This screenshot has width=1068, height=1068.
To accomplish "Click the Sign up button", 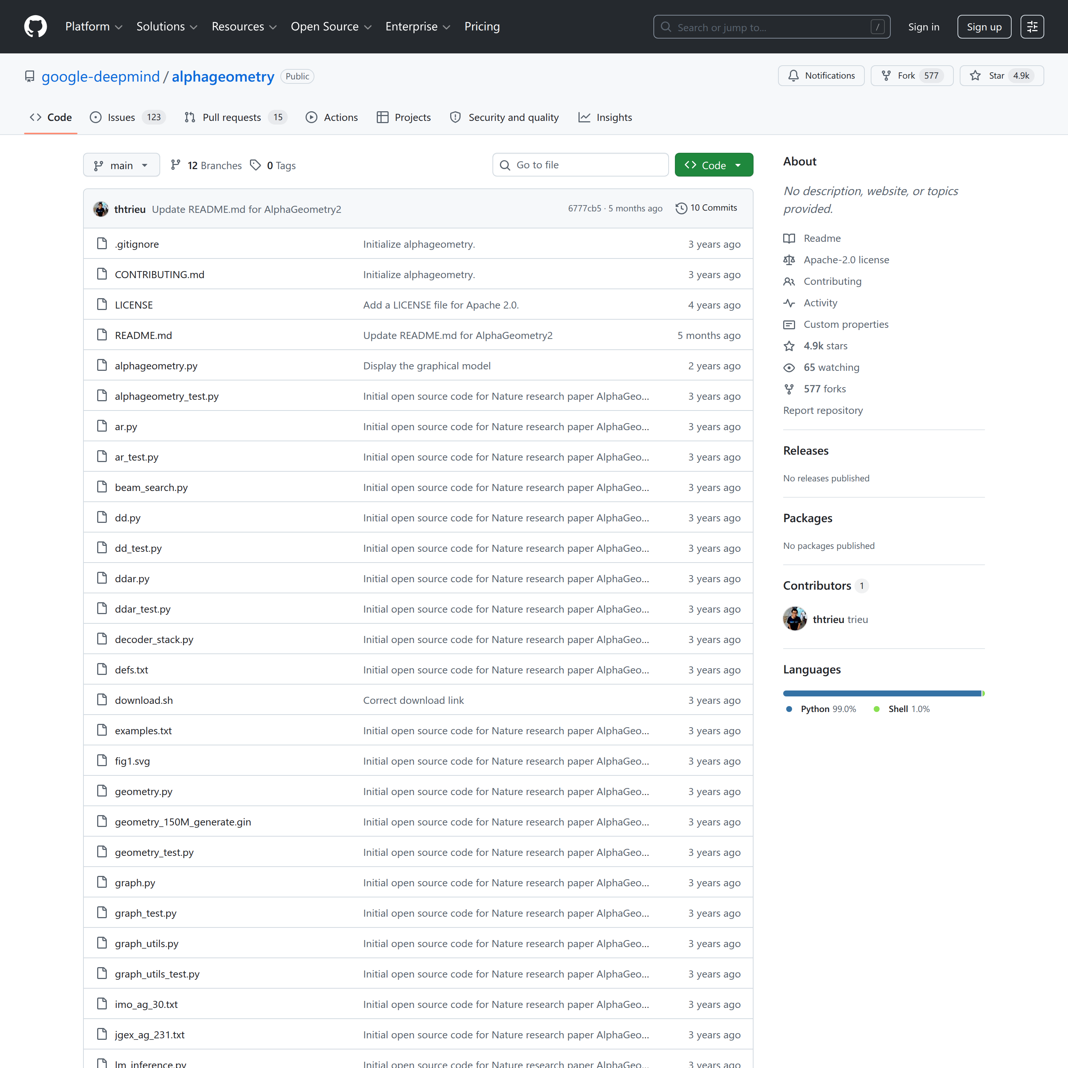I will (x=984, y=27).
